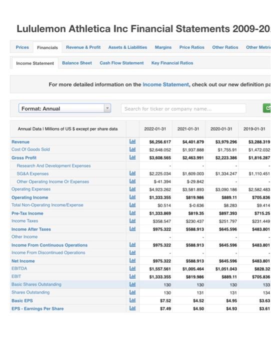Open chart icon for Basic EPS row
Viewport: 271px width, 350px height.
[x=132, y=300]
